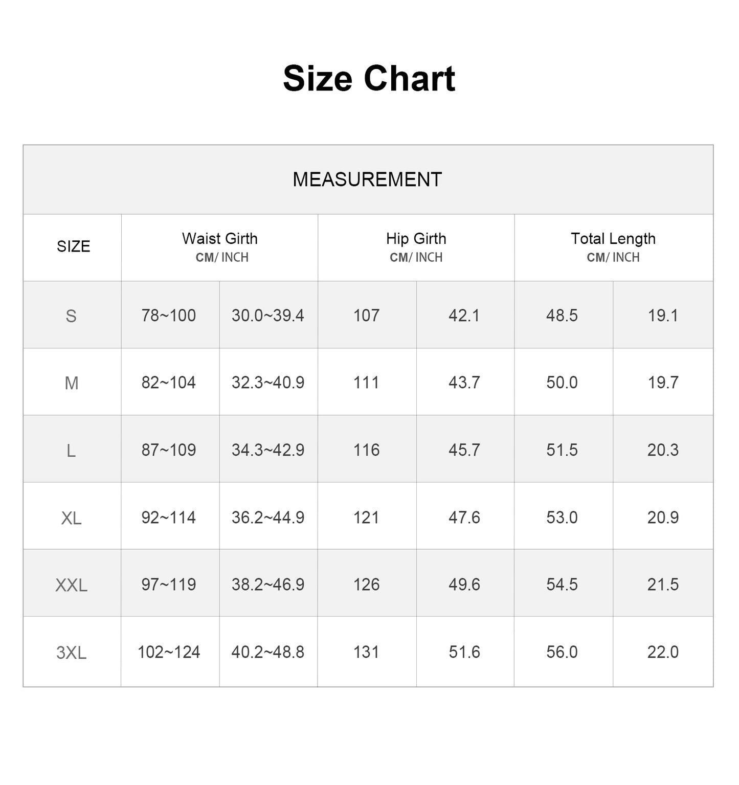Image resolution: width=739 pixels, height=785 pixels.
Task: Select the M size row label
Action: [x=72, y=383]
